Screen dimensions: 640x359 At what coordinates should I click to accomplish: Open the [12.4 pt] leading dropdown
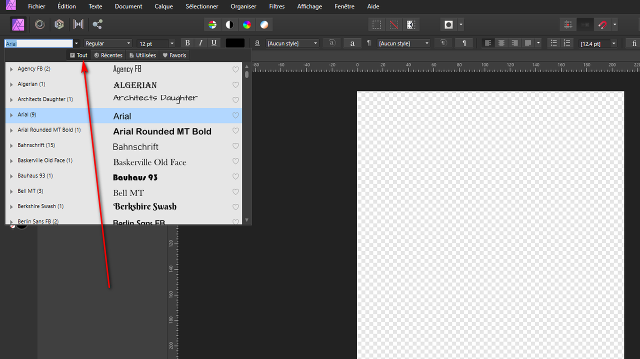click(x=598, y=43)
